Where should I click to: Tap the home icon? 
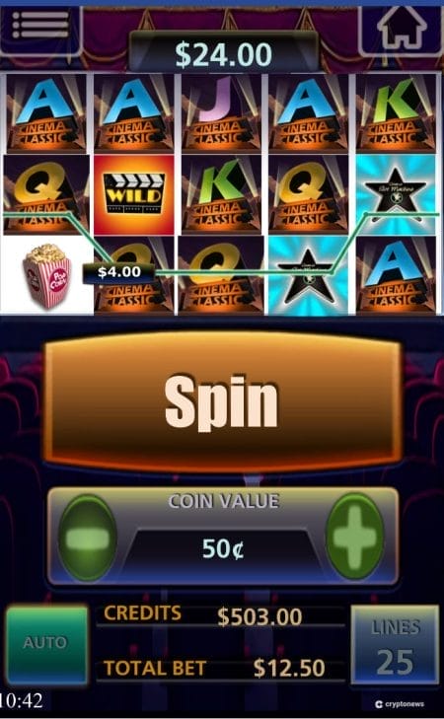(403, 26)
